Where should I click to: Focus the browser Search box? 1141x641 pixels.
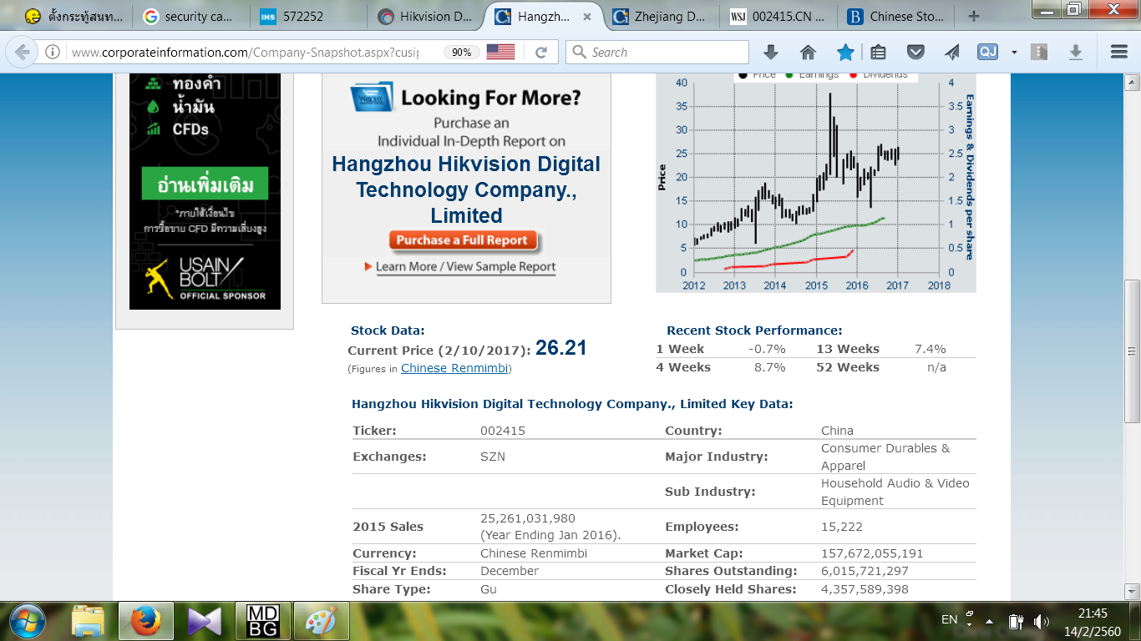(x=658, y=52)
